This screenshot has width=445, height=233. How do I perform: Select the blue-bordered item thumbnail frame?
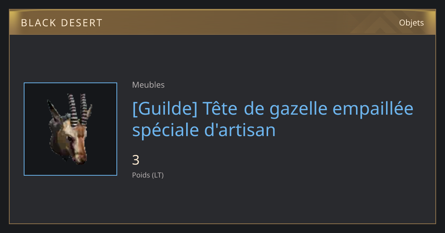[x=70, y=129]
